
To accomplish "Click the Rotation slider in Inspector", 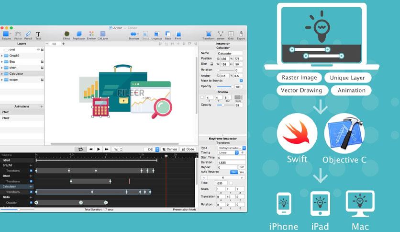I will pyautogui.click(x=225, y=70).
